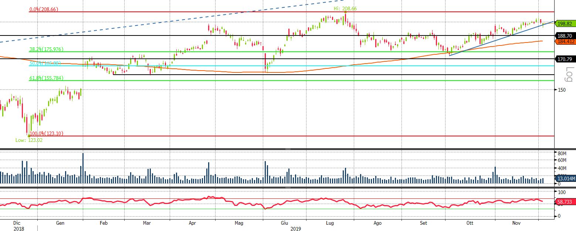The image size is (576, 231).
Task: Select the red 58.733 RSI value tag
Action: pyautogui.click(x=565, y=203)
